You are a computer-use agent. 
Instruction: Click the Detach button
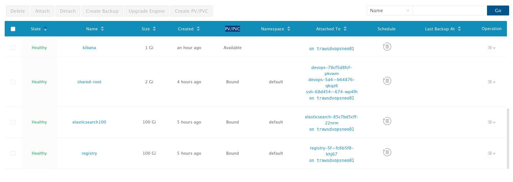click(x=68, y=11)
